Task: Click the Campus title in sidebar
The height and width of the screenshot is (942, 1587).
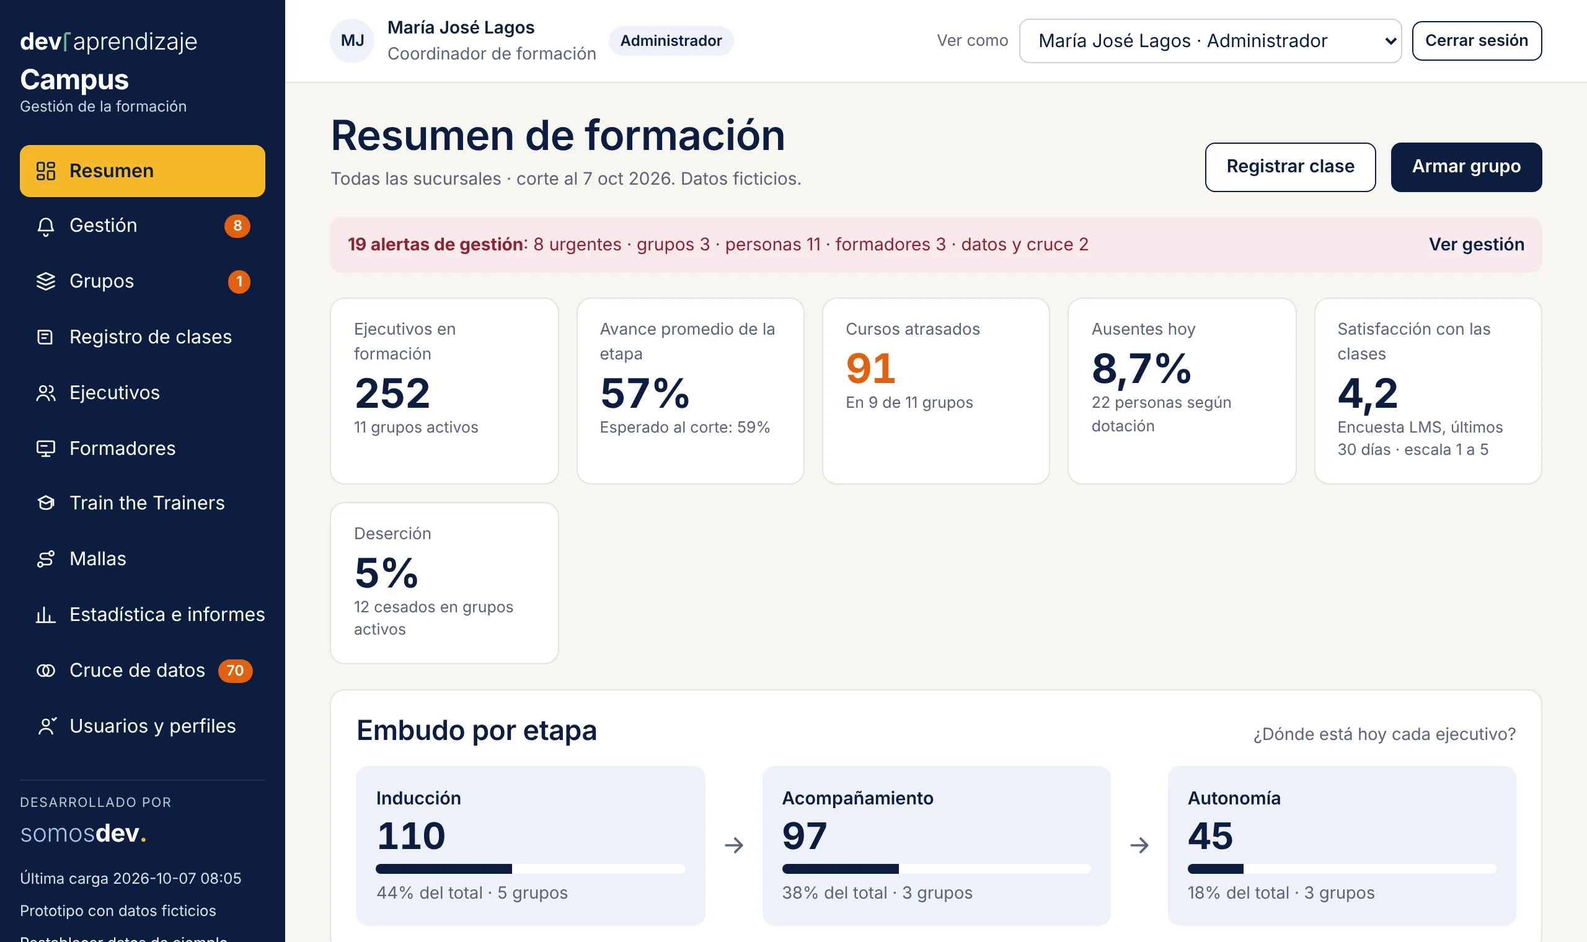Action: 74,80
